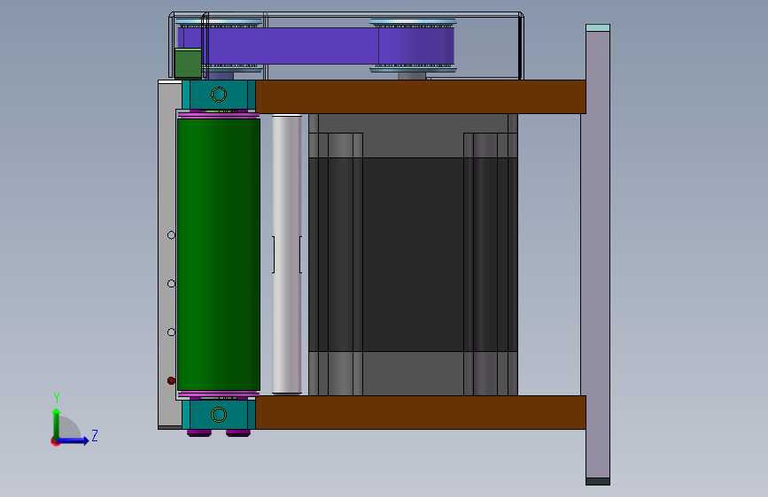The height and width of the screenshot is (497, 768).
Task: Click the red hole on left side plate
Action: pos(171,380)
